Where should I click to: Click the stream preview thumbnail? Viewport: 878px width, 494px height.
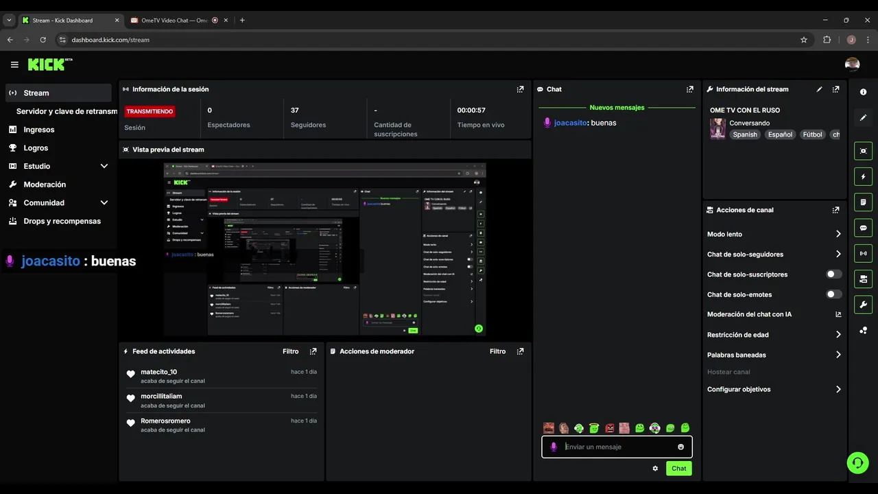tap(324, 249)
